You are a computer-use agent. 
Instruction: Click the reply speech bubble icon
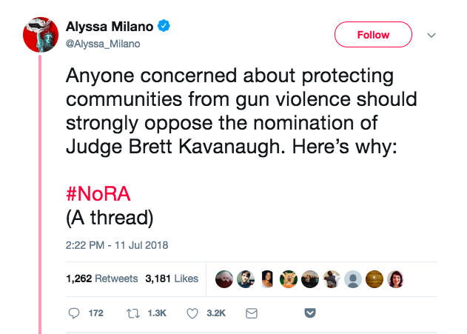point(73,313)
